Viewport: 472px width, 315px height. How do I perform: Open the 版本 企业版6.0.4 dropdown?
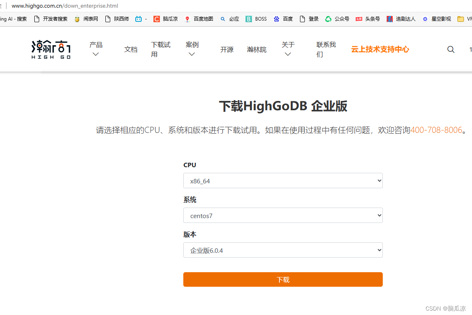click(x=283, y=250)
